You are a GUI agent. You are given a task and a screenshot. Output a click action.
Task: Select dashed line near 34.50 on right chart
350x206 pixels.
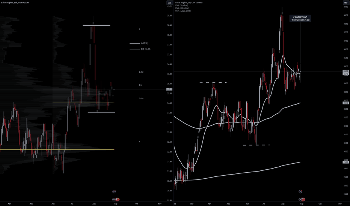pos(213,83)
